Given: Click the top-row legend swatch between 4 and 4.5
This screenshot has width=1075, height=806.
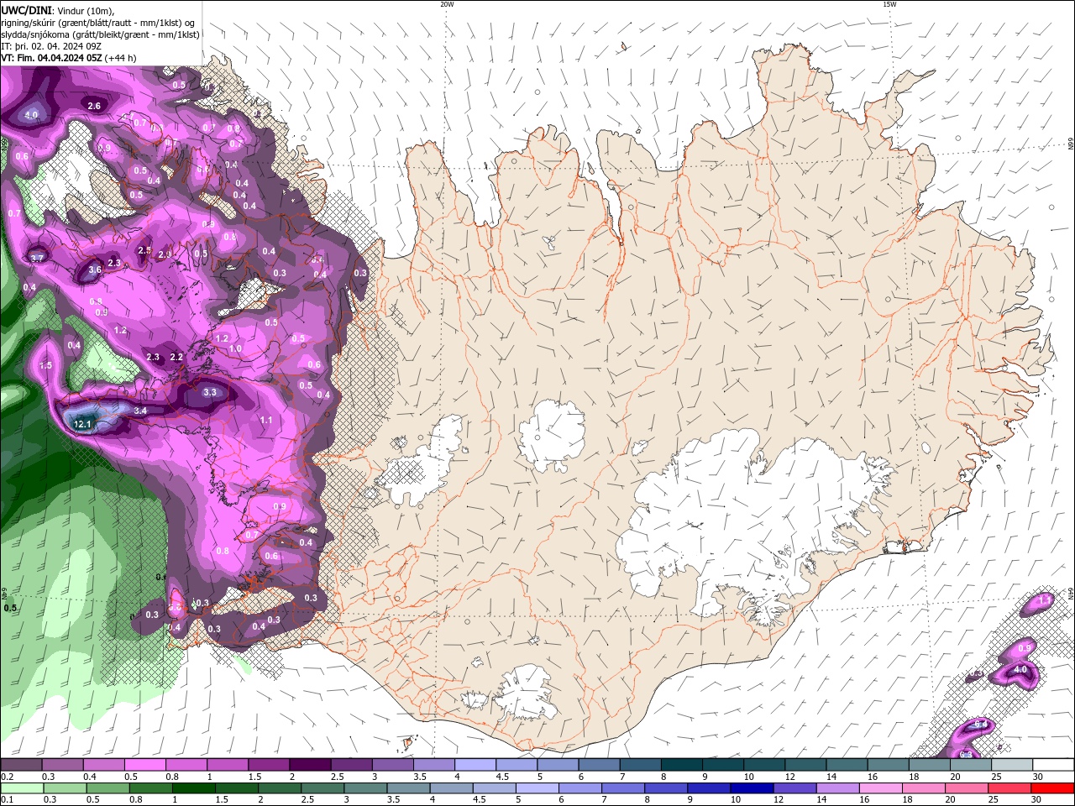Looking at the screenshot, I should (475, 765).
